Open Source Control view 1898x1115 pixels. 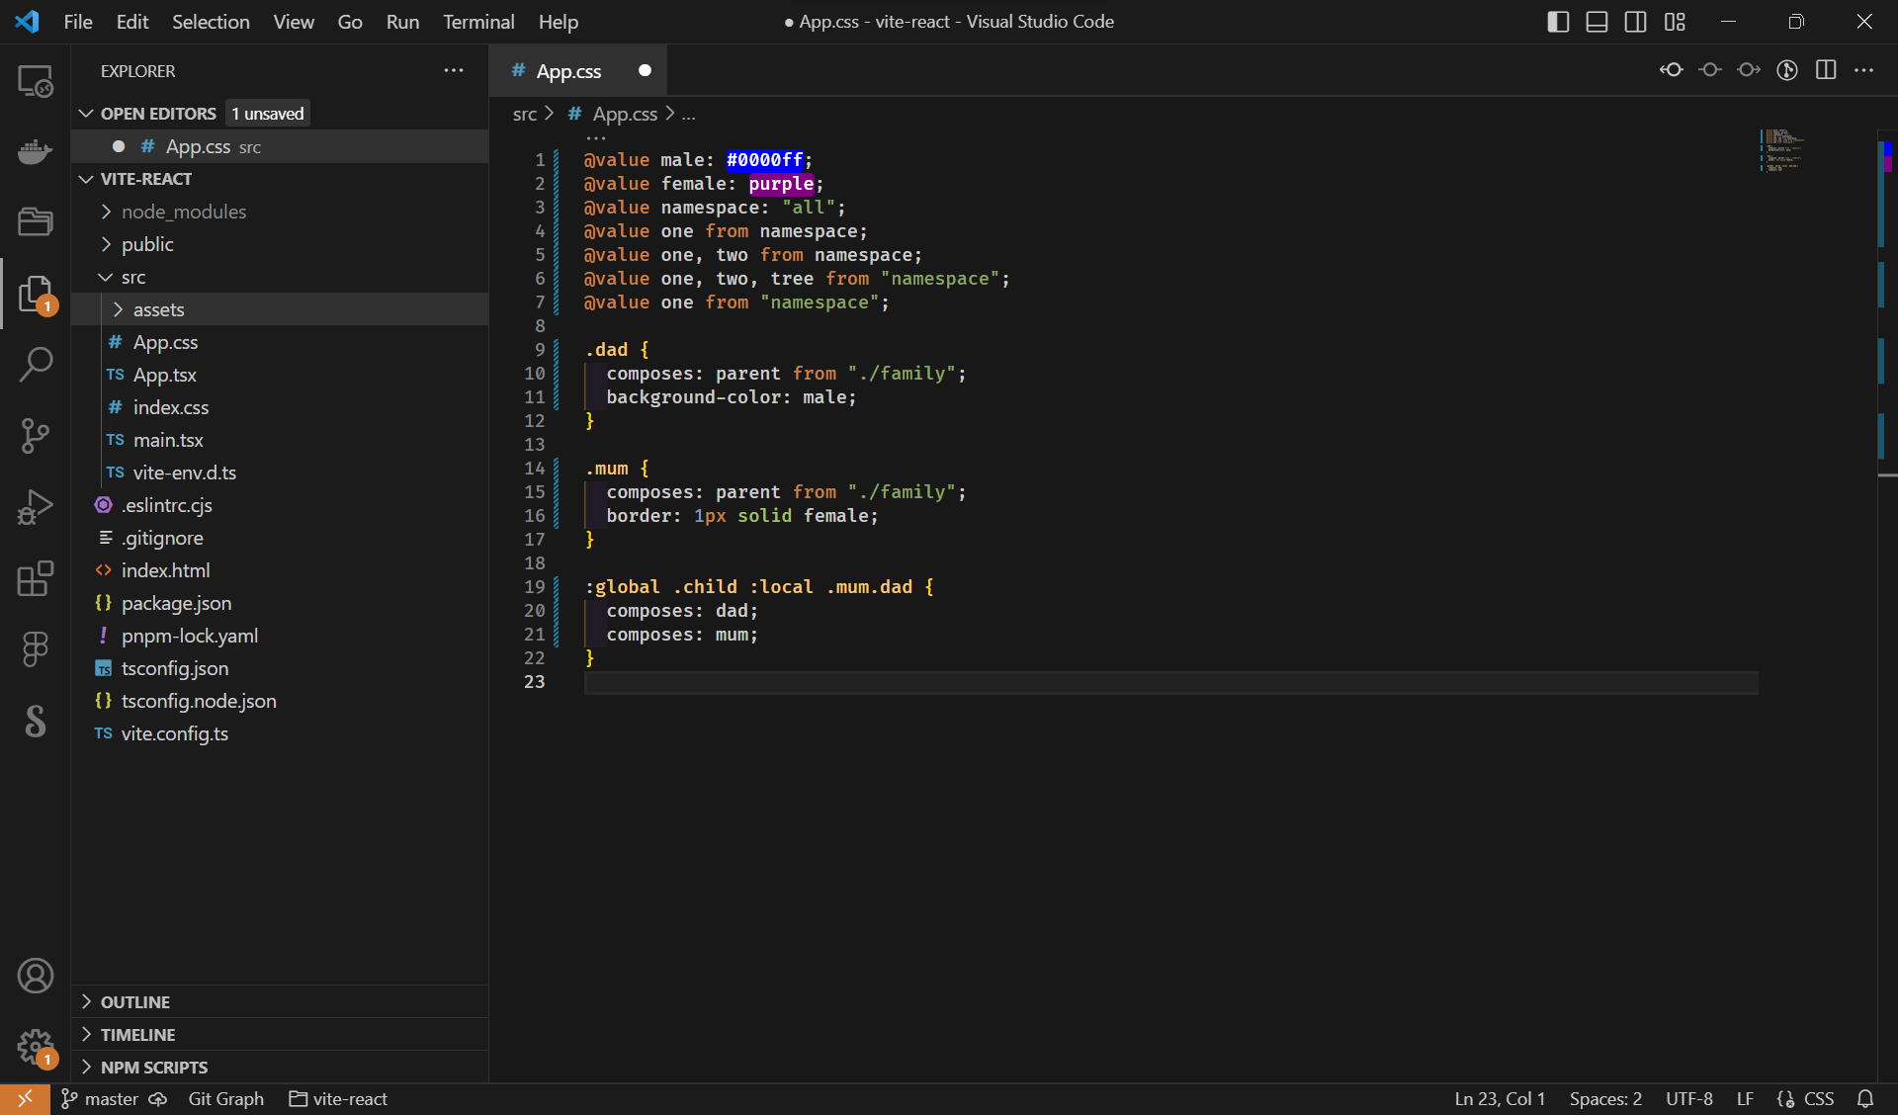(36, 435)
